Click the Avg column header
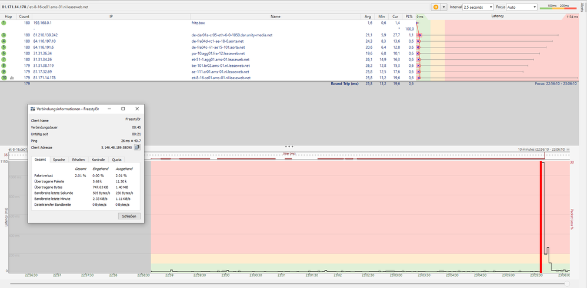The height and width of the screenshot is (288, 587). pos(368,16)
